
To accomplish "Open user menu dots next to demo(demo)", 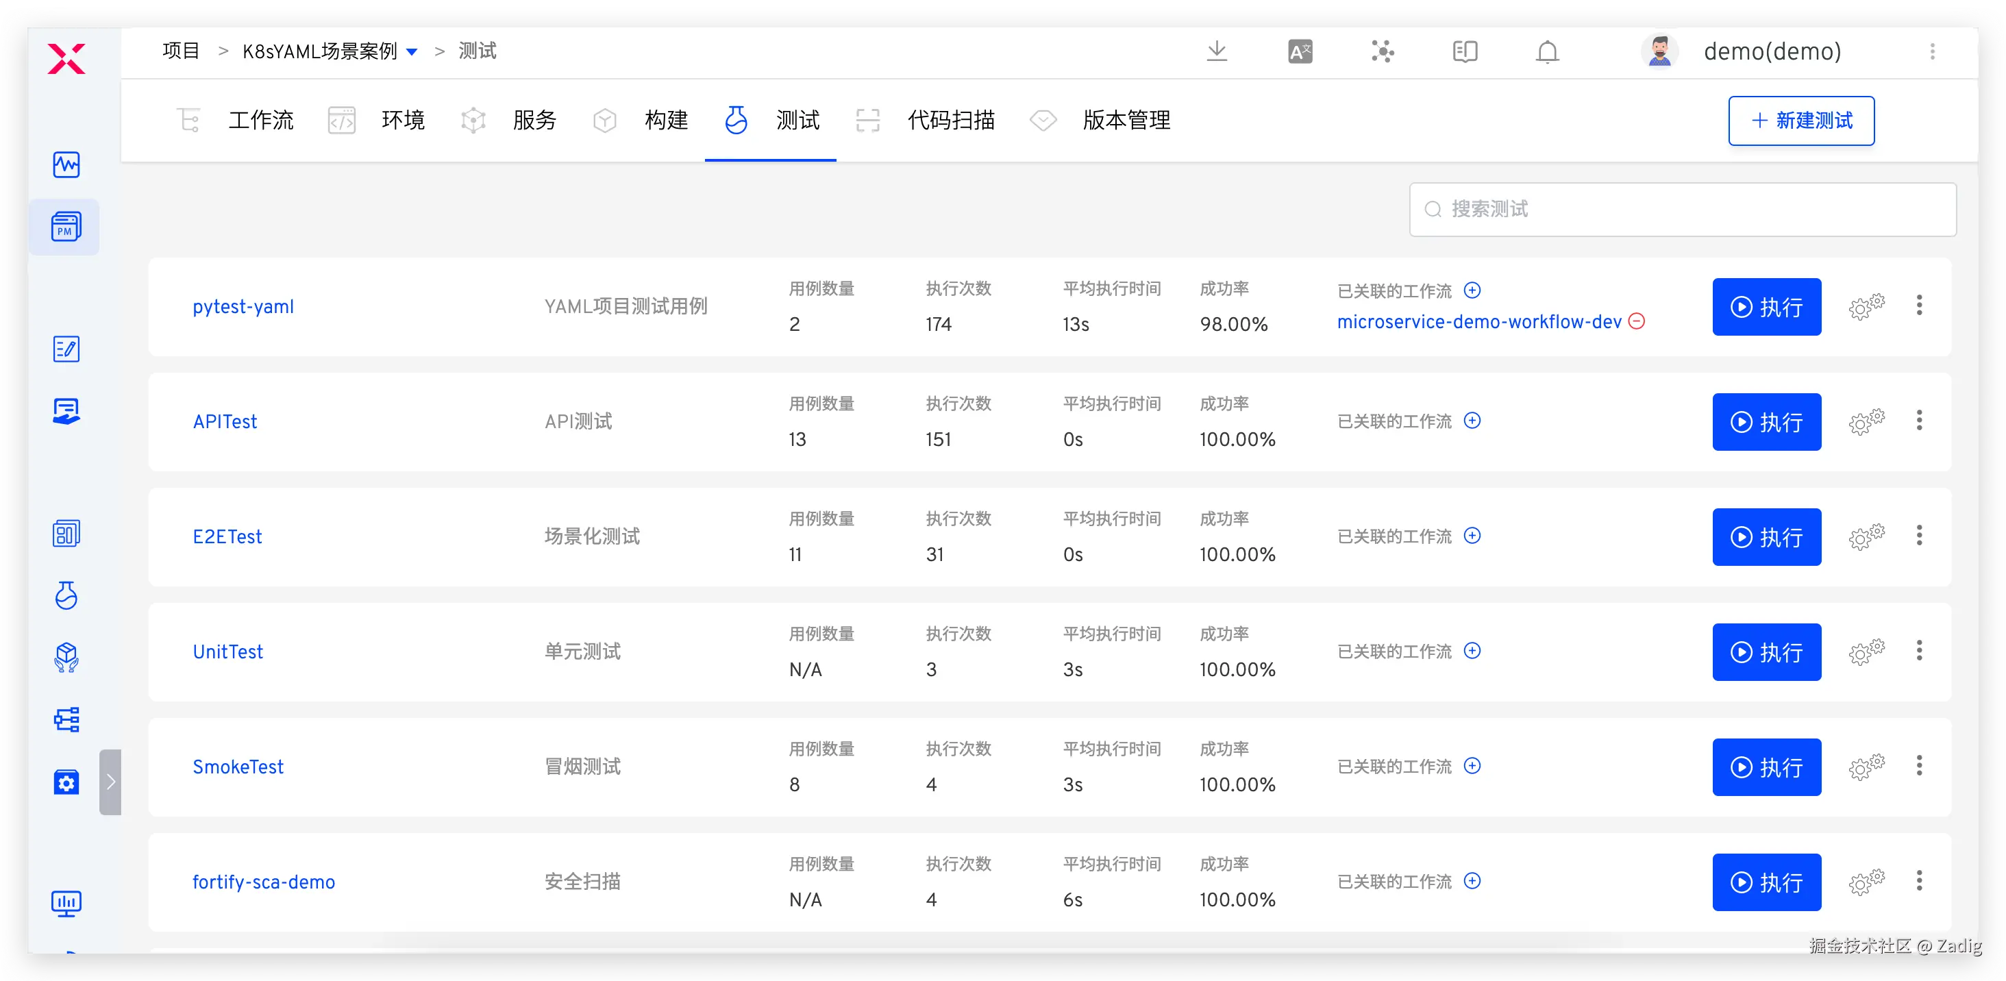I will click(1932, 51).
